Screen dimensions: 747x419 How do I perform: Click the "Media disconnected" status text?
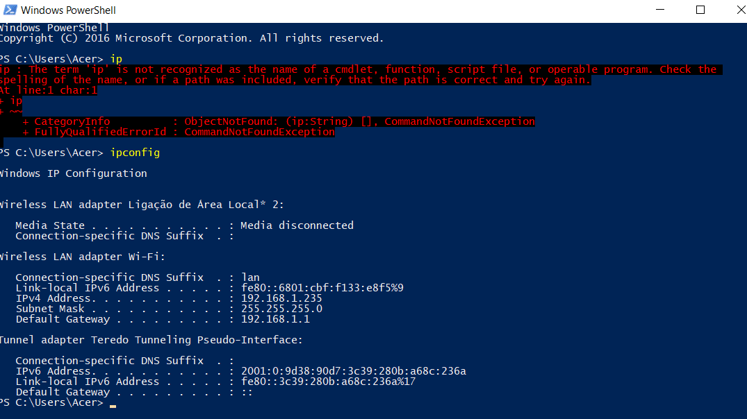click(297, 225)
